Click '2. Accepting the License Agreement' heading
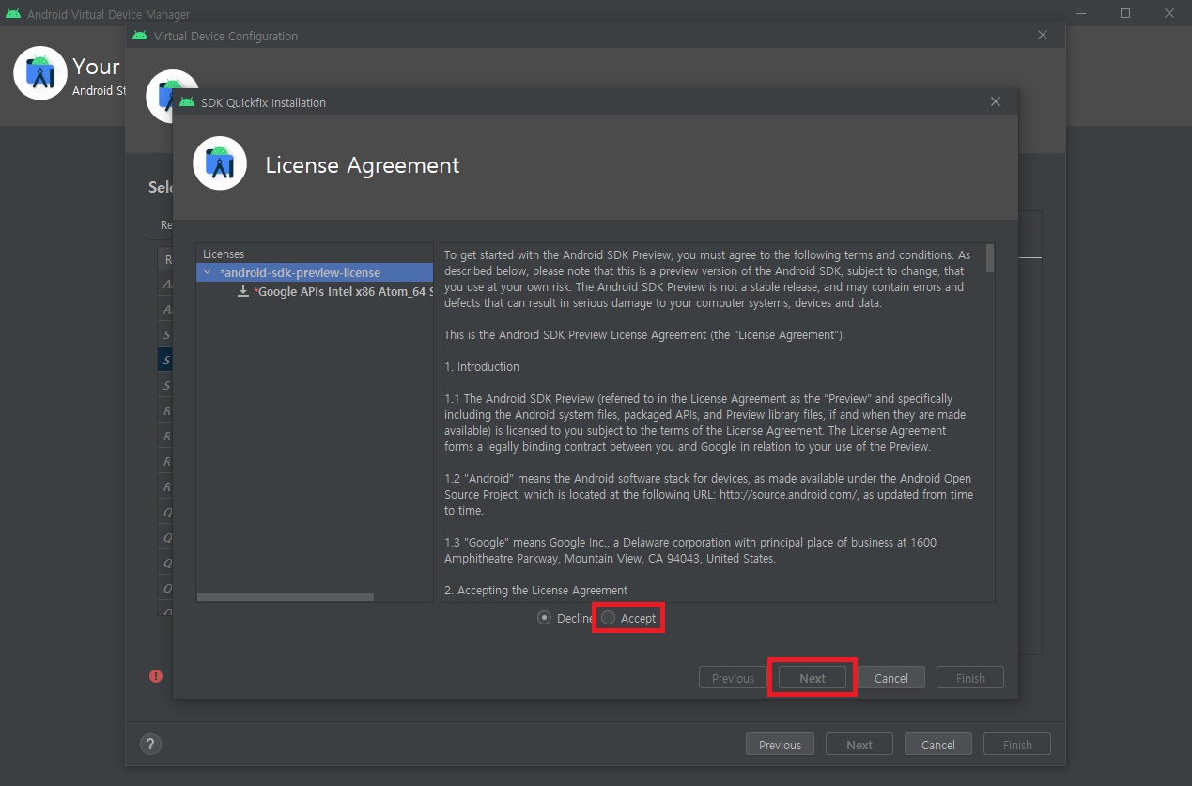This screenshot has width=1192, height=786. (536, 590)
